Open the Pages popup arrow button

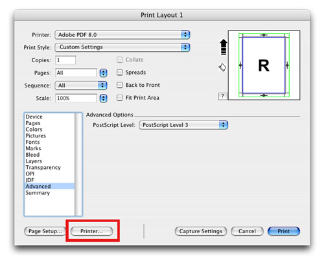(103, 73)
